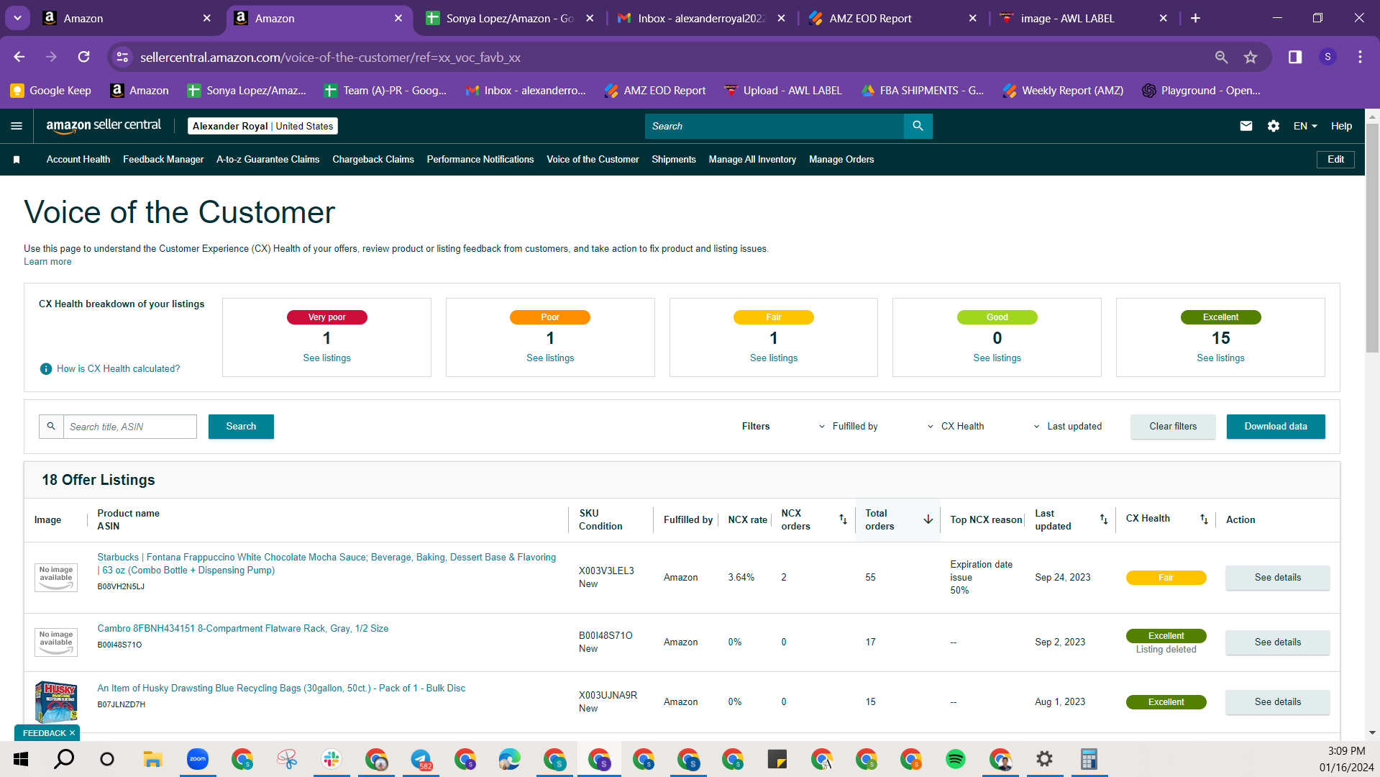This screenshot has height=777, width=1380.
Task: Click the teal Search button for title, ASIN
Action: tap(241, 427)
